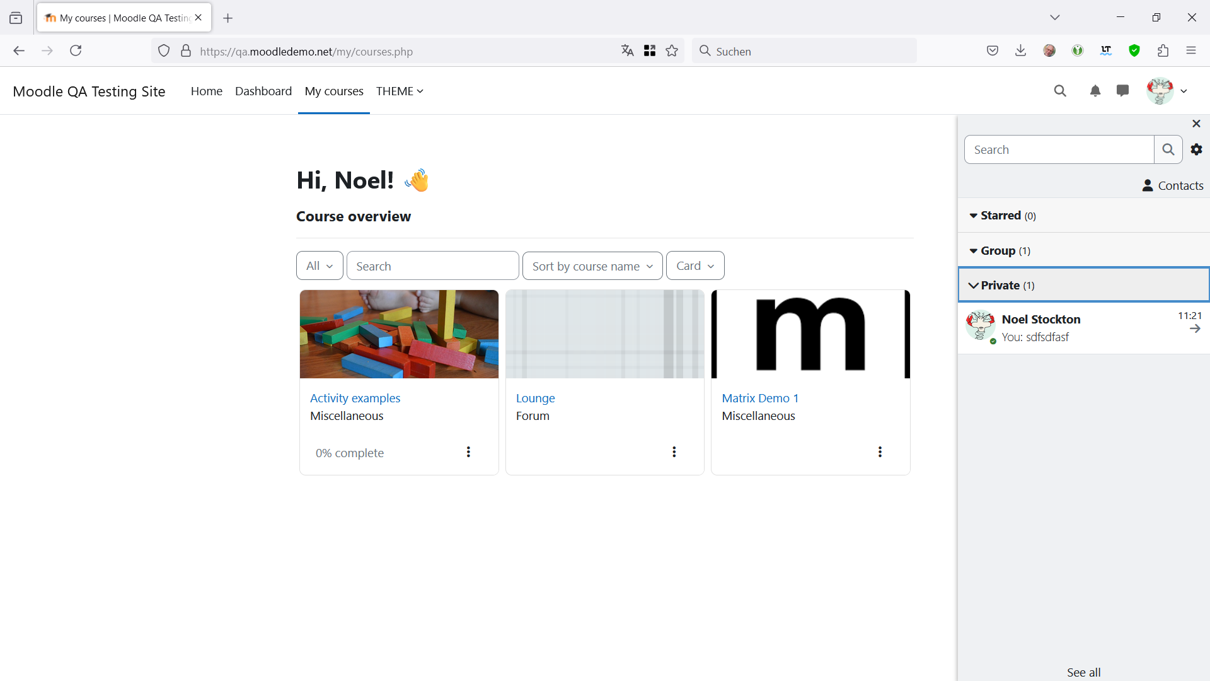Open the list all tabs dropdown
Image resolution: width=1210 pixels, height=681 pixels.
point(1055,18)
